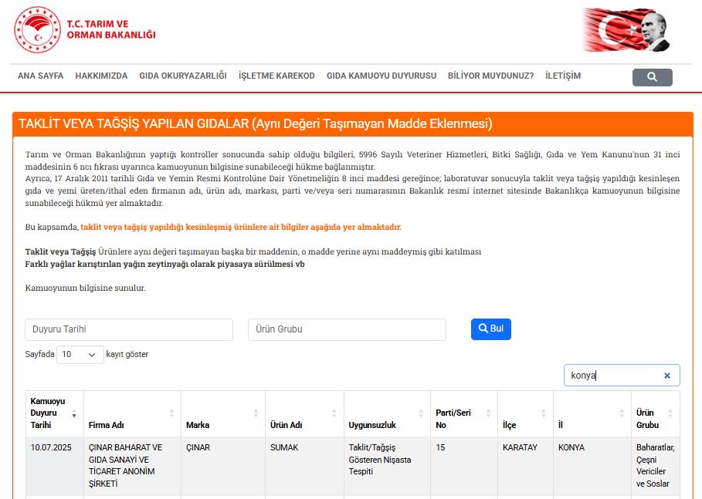702x499 pixels.
Task: Open GIDA OKURYAZARLIĞI menu item
Action: [183, 76]
